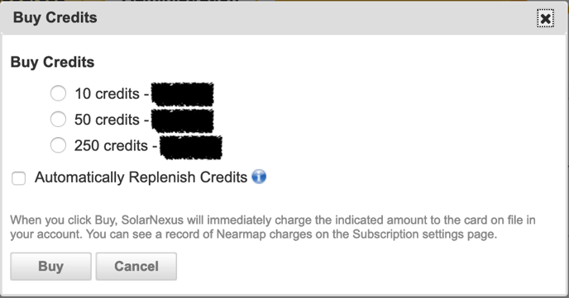Screen dimensions: 569x298
Task: Click the blue info icon beside Replenish Credits
Action: [x=259, y=177]
